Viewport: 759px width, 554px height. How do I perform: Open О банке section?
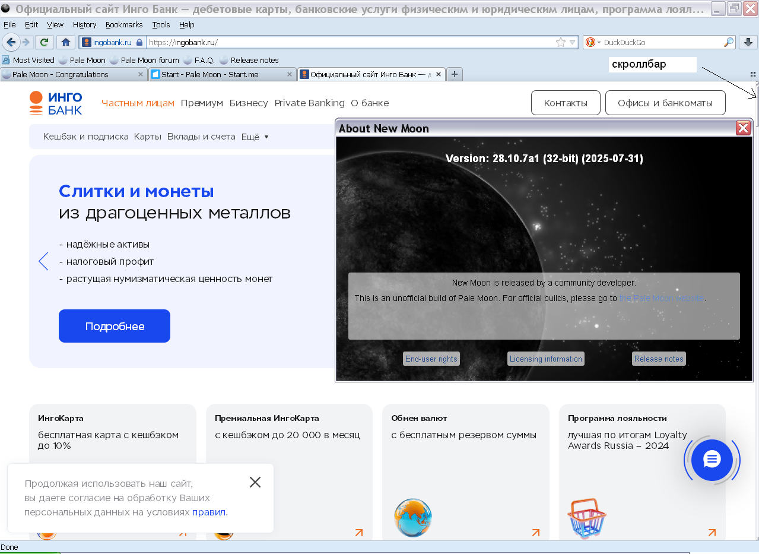[x=370, y=103]
